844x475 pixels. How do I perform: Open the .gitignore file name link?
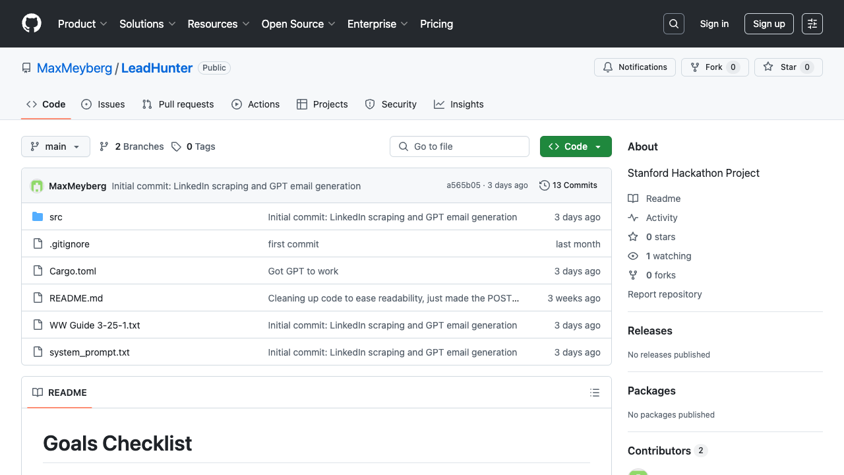[x=69, y=244]
